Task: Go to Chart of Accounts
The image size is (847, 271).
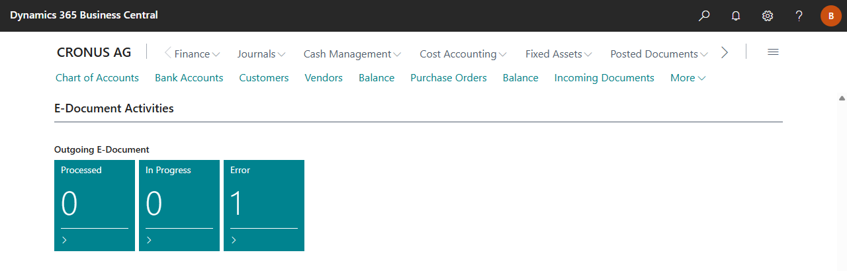Action: [97, 78]
